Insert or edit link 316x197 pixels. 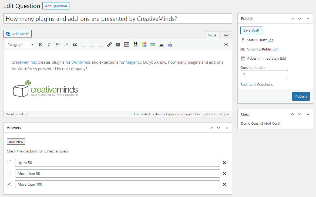109,45
